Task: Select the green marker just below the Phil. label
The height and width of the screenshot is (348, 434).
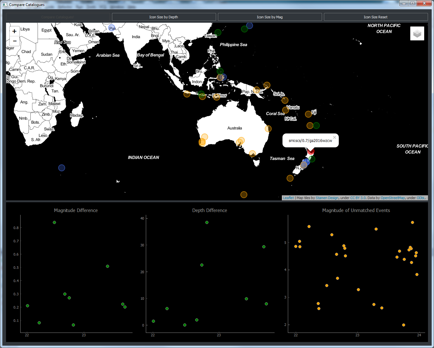Action: pyautogui.click(x=220, y=71)
